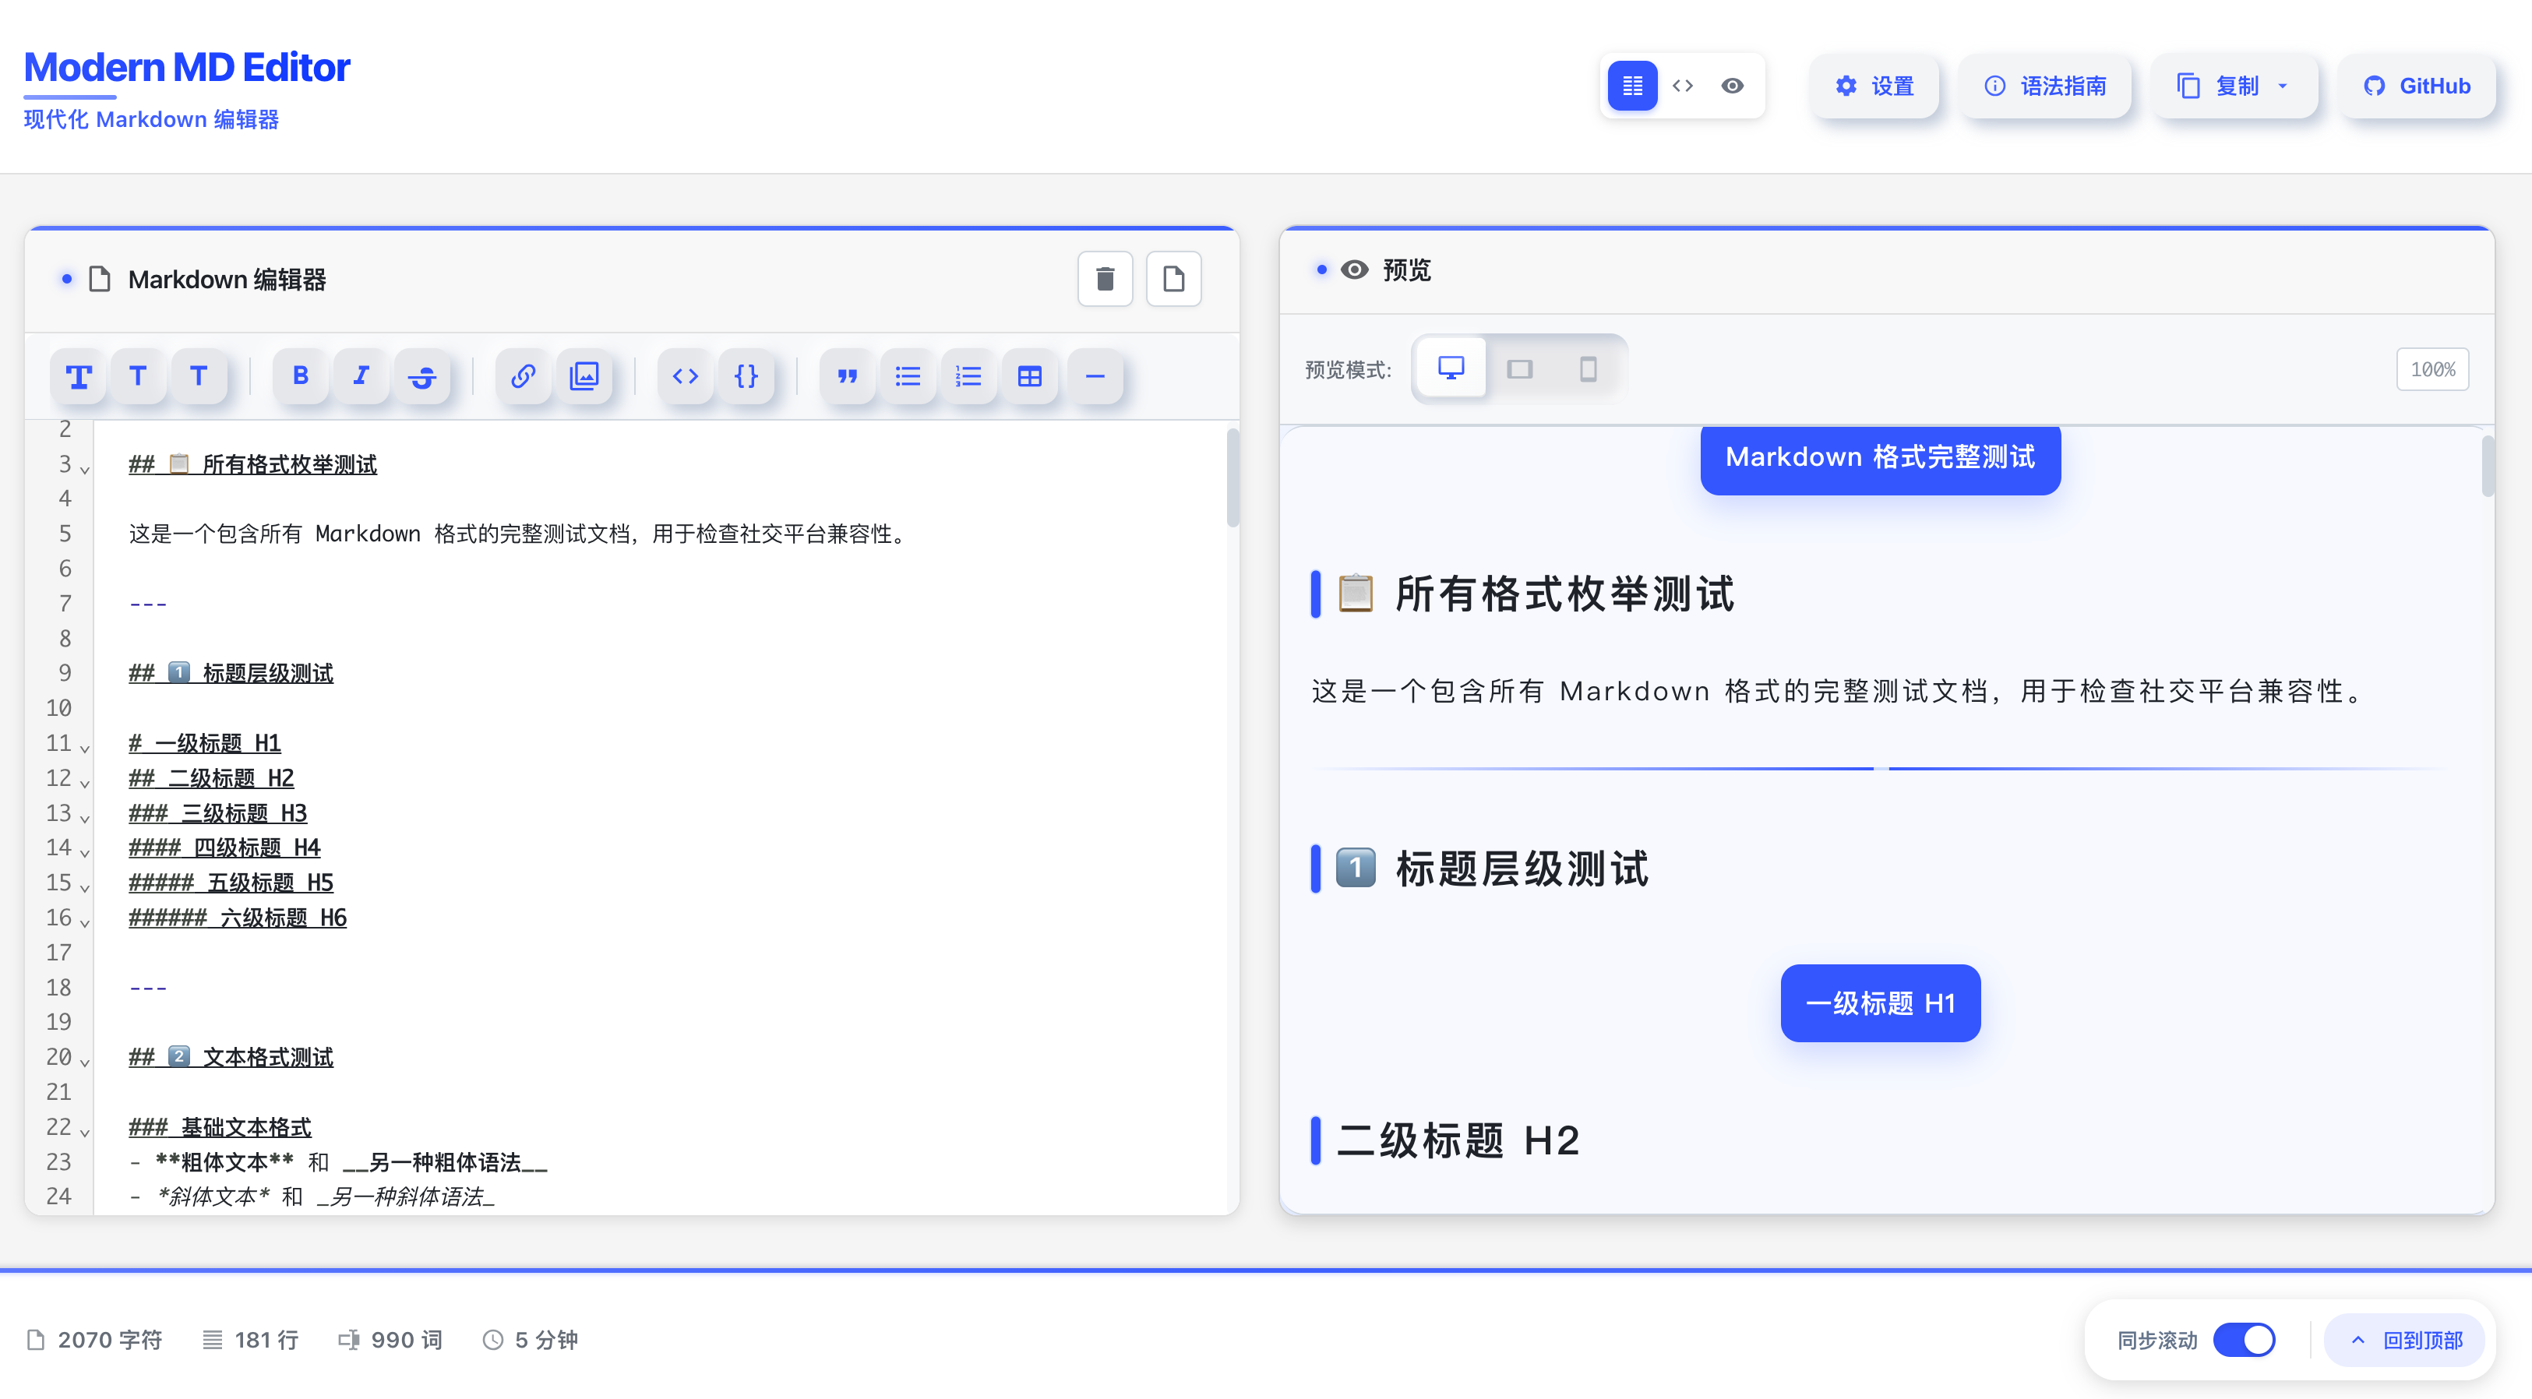Apply italic formatting from toolbar
This screenshot has width=2532, height=1399.
click(361, 376)
